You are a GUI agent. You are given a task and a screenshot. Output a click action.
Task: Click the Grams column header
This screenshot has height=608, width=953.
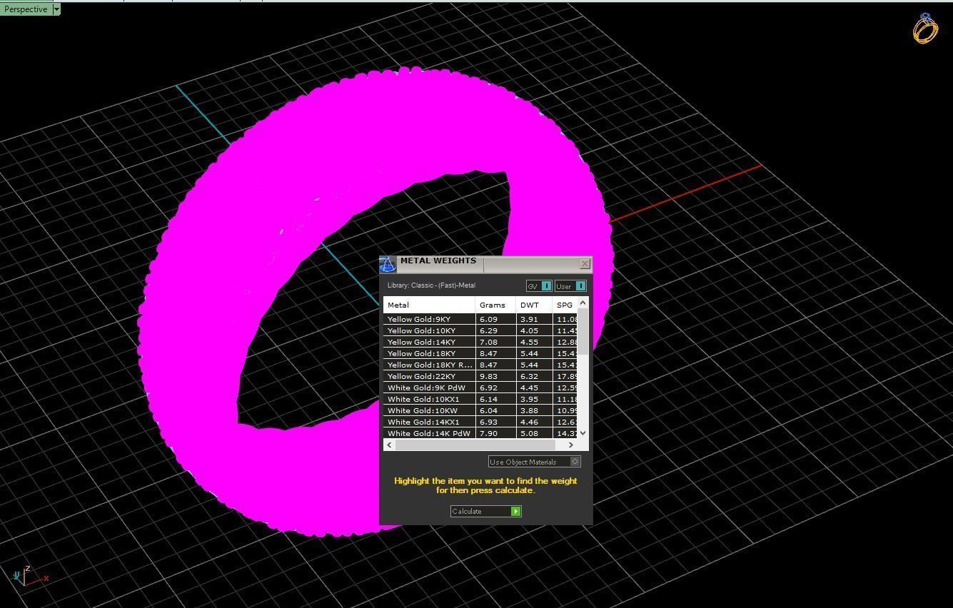pos(495,305)
